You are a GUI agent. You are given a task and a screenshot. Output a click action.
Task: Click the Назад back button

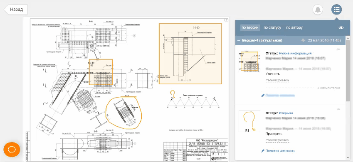point(16,10)
